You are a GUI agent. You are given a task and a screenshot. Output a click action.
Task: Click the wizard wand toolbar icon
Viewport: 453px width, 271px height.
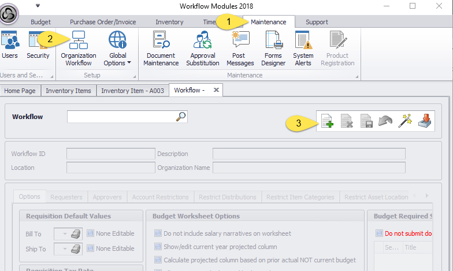tap(404, 122)
